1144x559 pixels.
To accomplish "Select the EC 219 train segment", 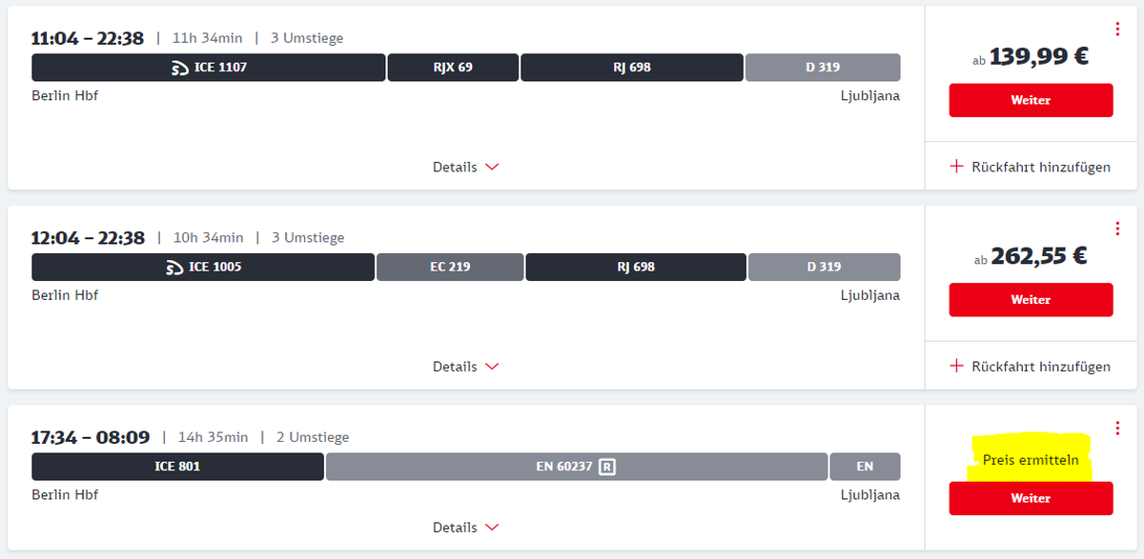I will click(x=451, y=267).
